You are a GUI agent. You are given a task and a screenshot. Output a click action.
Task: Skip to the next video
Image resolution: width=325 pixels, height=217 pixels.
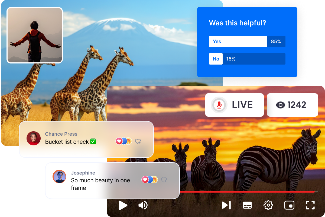click(226, 205)
